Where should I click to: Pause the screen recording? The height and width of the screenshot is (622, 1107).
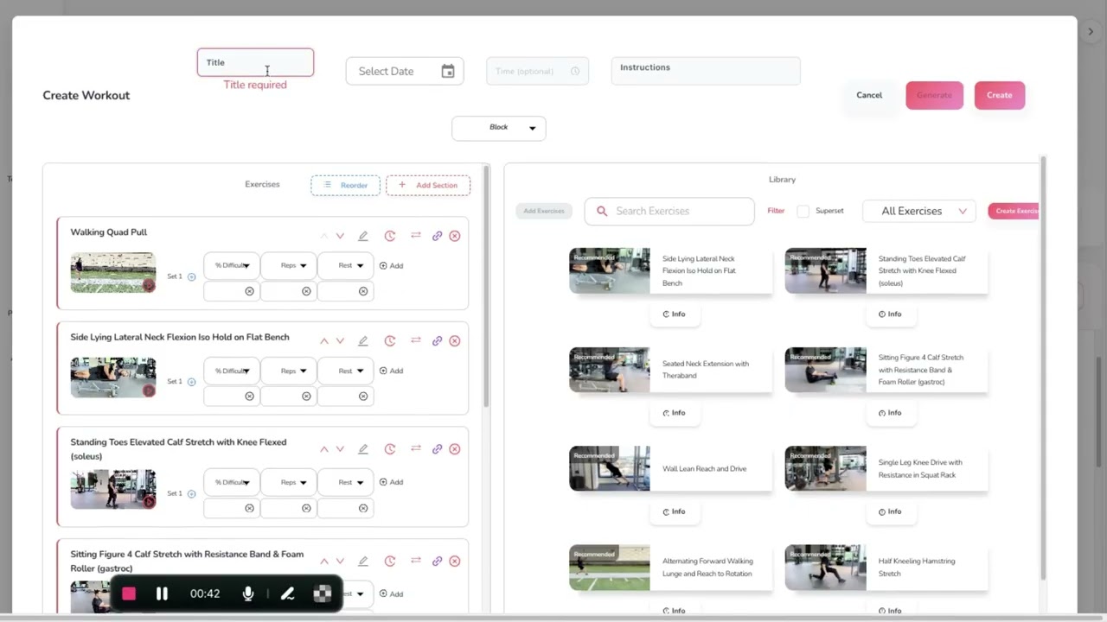pyautogui.click(x=162, y=593)
